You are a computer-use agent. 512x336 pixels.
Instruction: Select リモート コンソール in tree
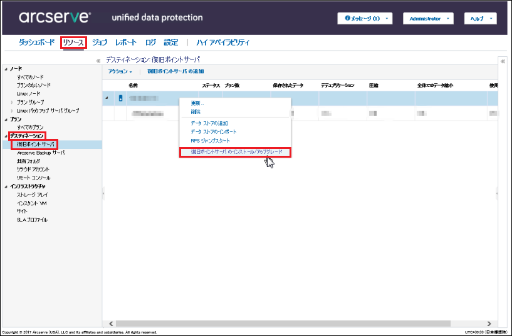(33, 178)
